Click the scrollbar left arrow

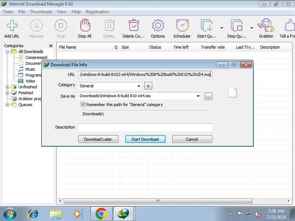60,201
